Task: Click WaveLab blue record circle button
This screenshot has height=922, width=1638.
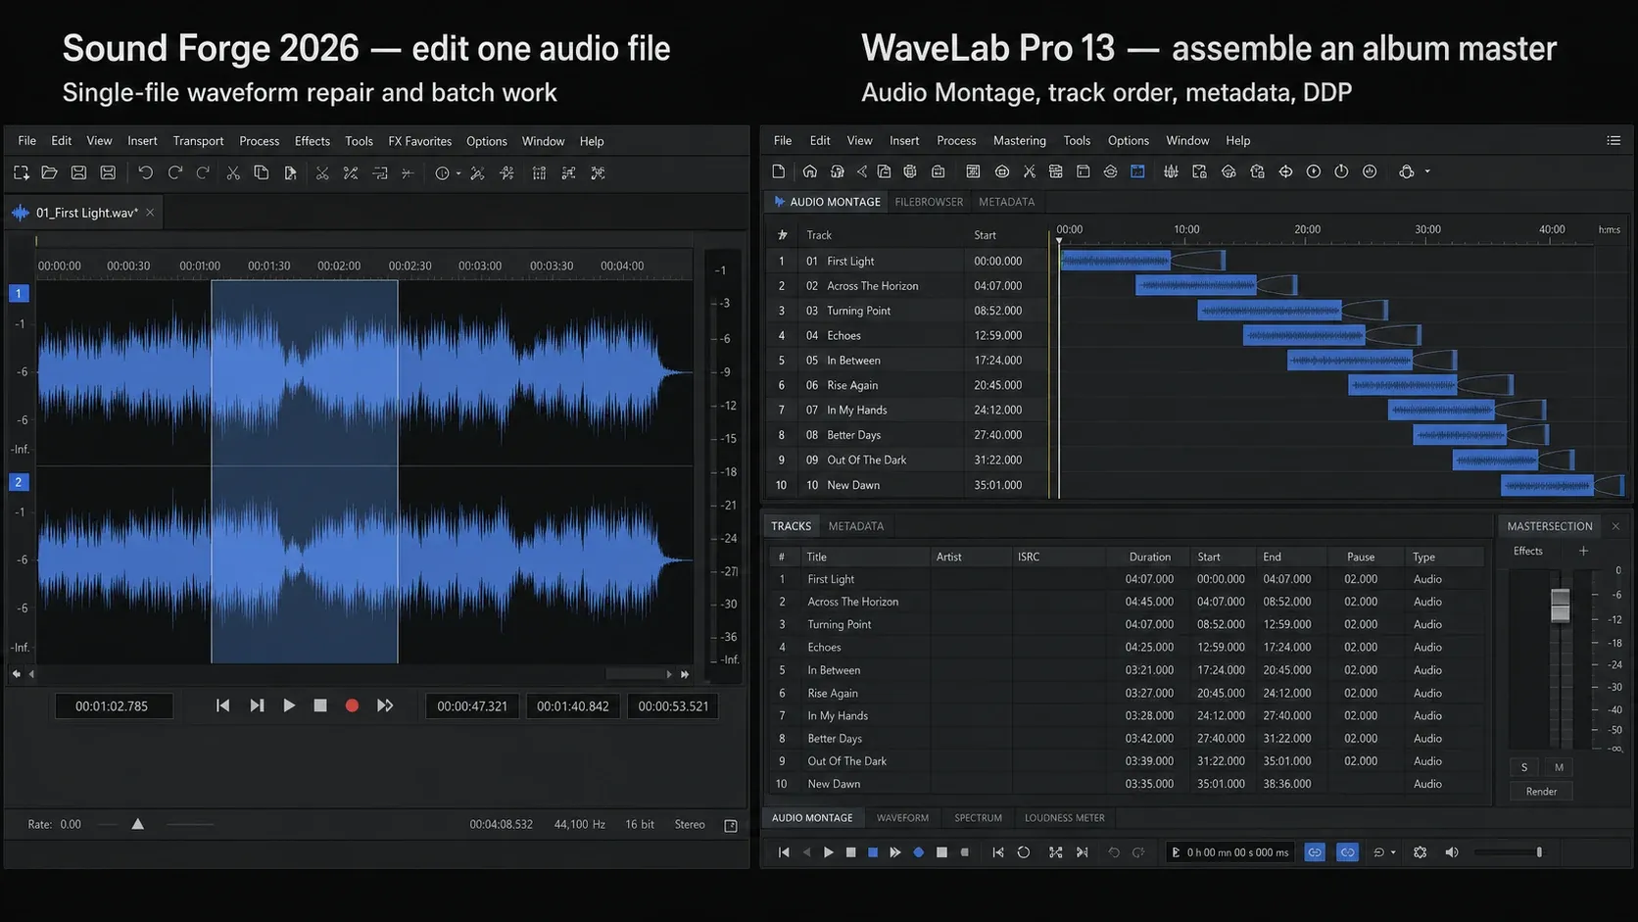Action: point(919,852)
